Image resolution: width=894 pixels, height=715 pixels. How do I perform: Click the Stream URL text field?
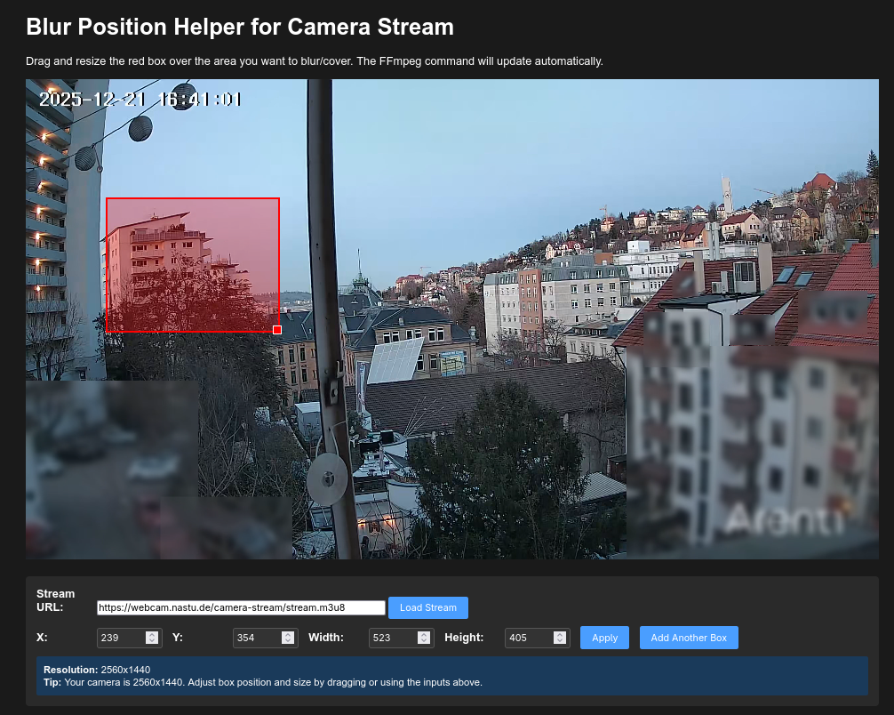coord(241,608)
